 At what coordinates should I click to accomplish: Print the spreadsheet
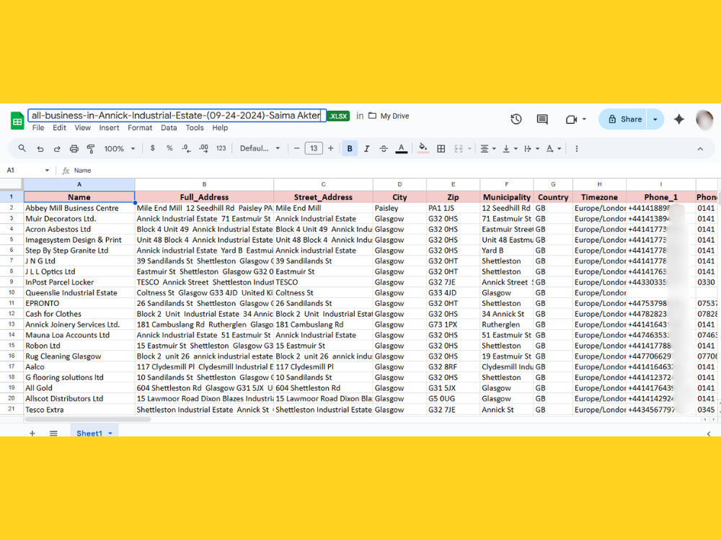click(x=74, y=149)
